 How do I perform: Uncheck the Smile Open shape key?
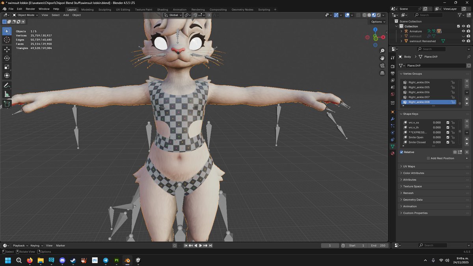click(x=447, y=137)
